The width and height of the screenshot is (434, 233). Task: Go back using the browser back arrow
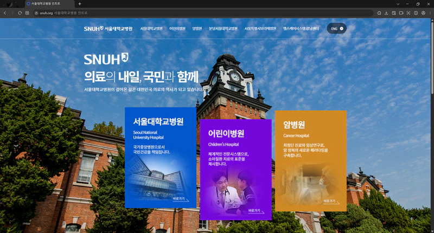click(5, 13)
